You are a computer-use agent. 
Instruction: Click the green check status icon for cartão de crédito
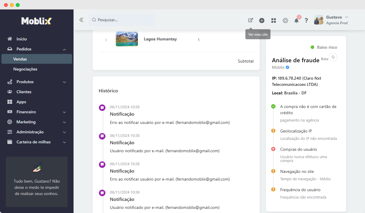(x=273, y=106)
